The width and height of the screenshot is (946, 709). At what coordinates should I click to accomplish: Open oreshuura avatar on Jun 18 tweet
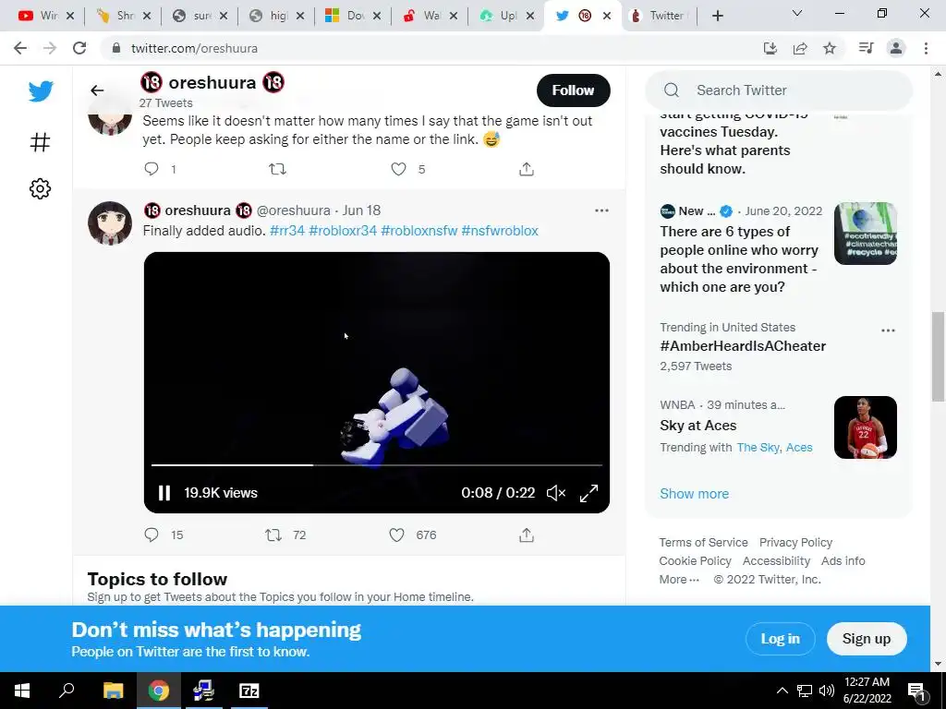tap(110, 223)
